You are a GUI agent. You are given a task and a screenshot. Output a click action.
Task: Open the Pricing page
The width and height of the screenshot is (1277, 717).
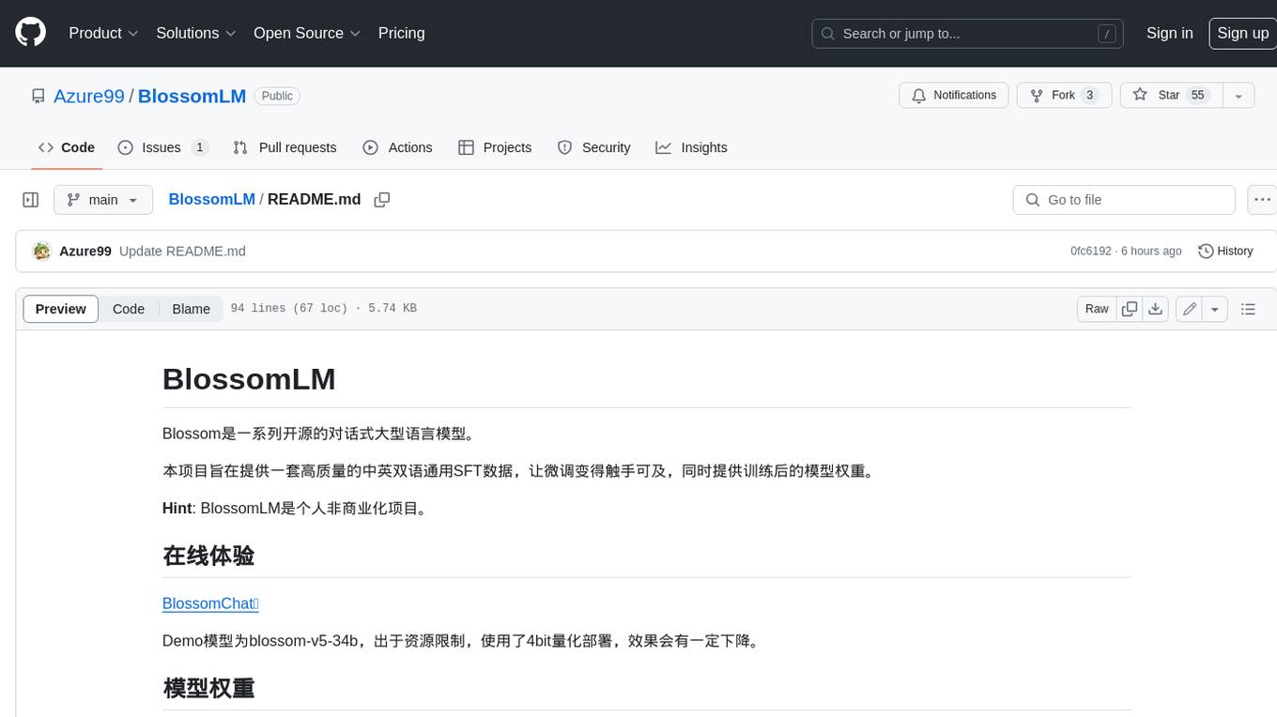coord(401,33)
